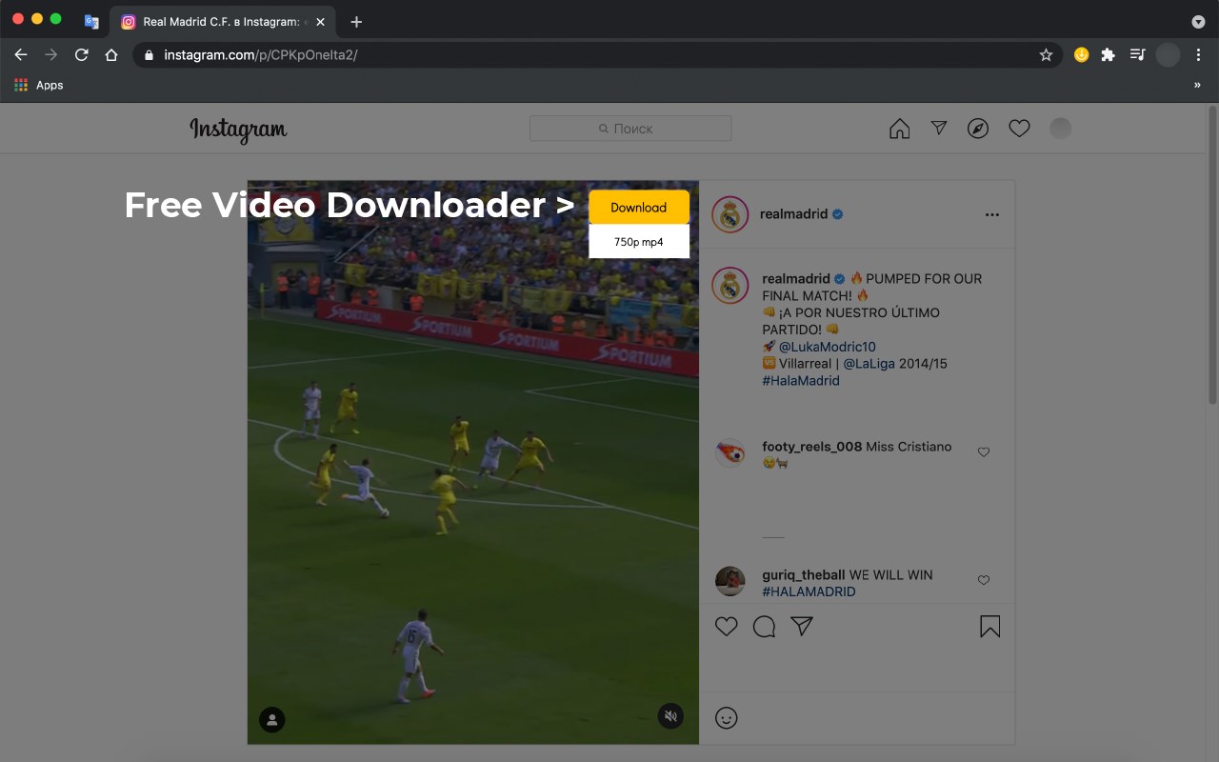Choose the 750p mp4 download option

(x=639, y=242)
